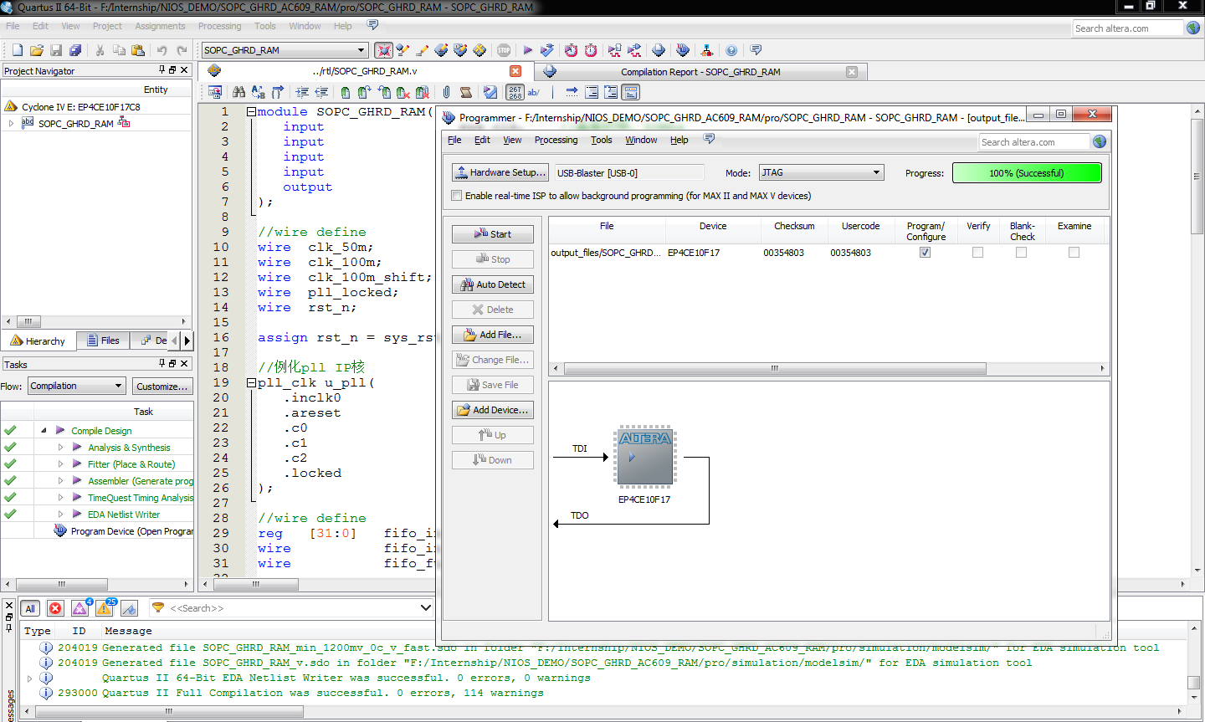
Task: Open the Processing menu
Action: coord(219,26)
